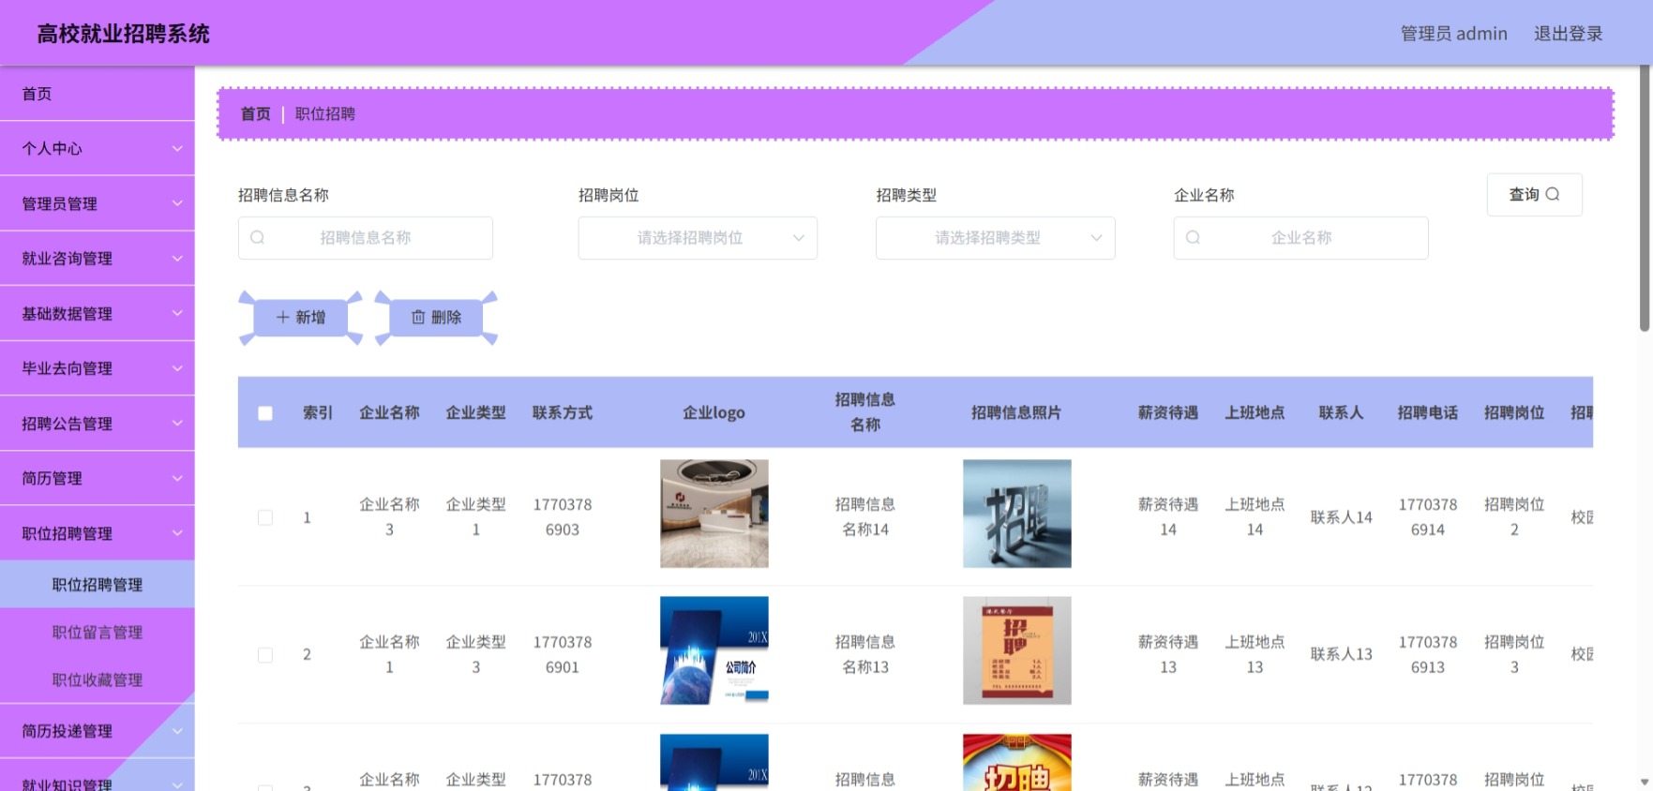This screenshot has height=791, width=1653.
Task: Click the magnifier icon in 招聘信息名称 field
Action: (x=258, y=238)
